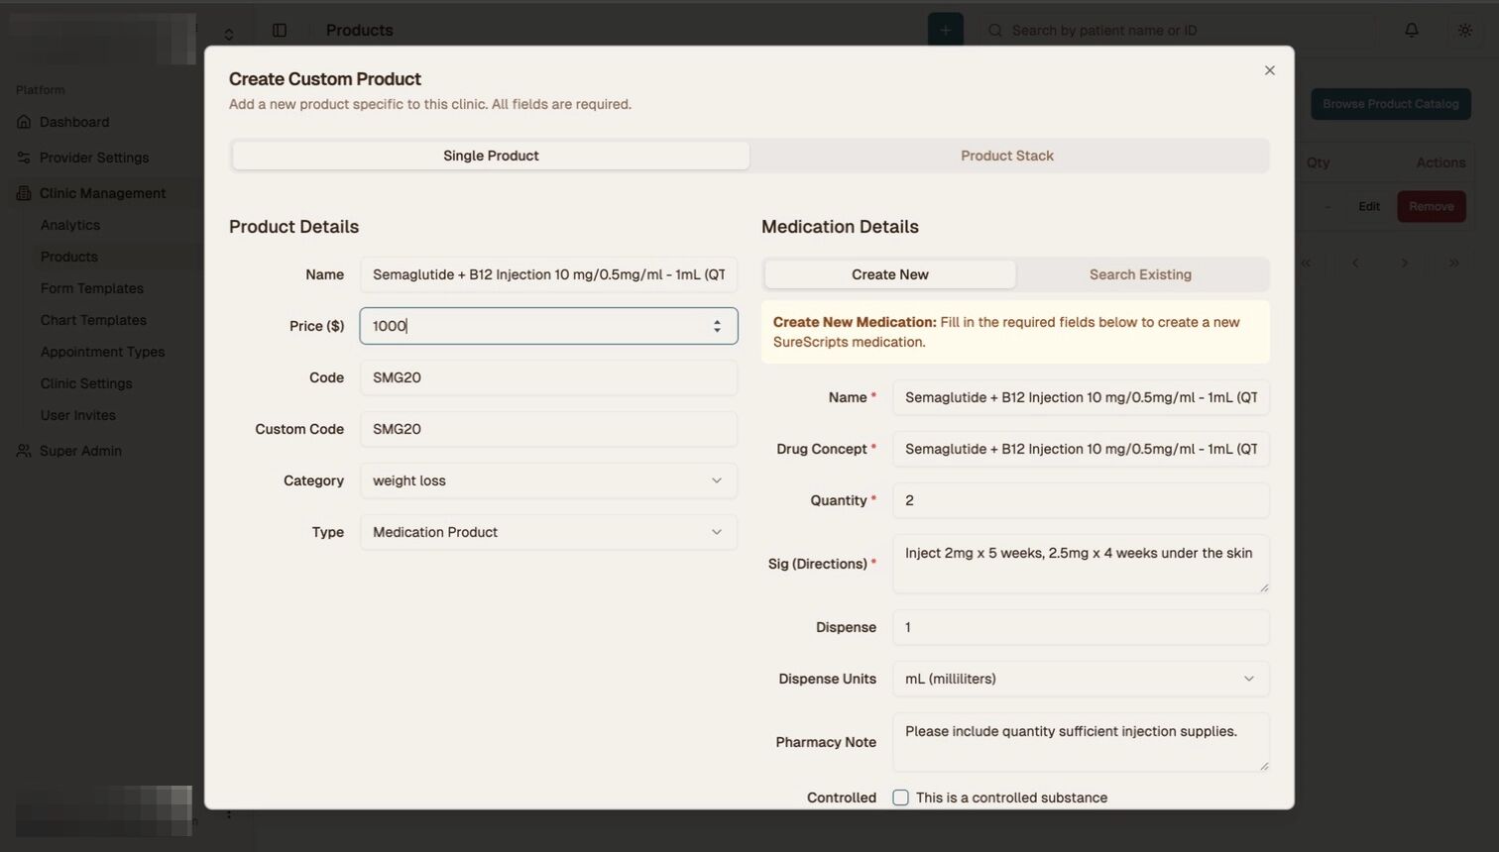Open the workspace switcher chevrons
The height and width of the screenshot is (852, 1499).
(x=229, y=35)
